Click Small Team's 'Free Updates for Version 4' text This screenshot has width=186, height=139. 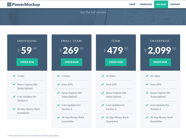click(71, 107)
